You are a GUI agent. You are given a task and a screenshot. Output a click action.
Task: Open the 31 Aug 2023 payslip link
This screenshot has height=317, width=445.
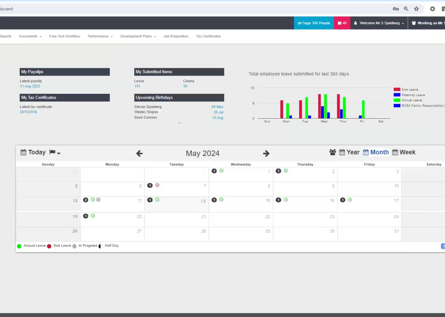[x=30, y=86]
